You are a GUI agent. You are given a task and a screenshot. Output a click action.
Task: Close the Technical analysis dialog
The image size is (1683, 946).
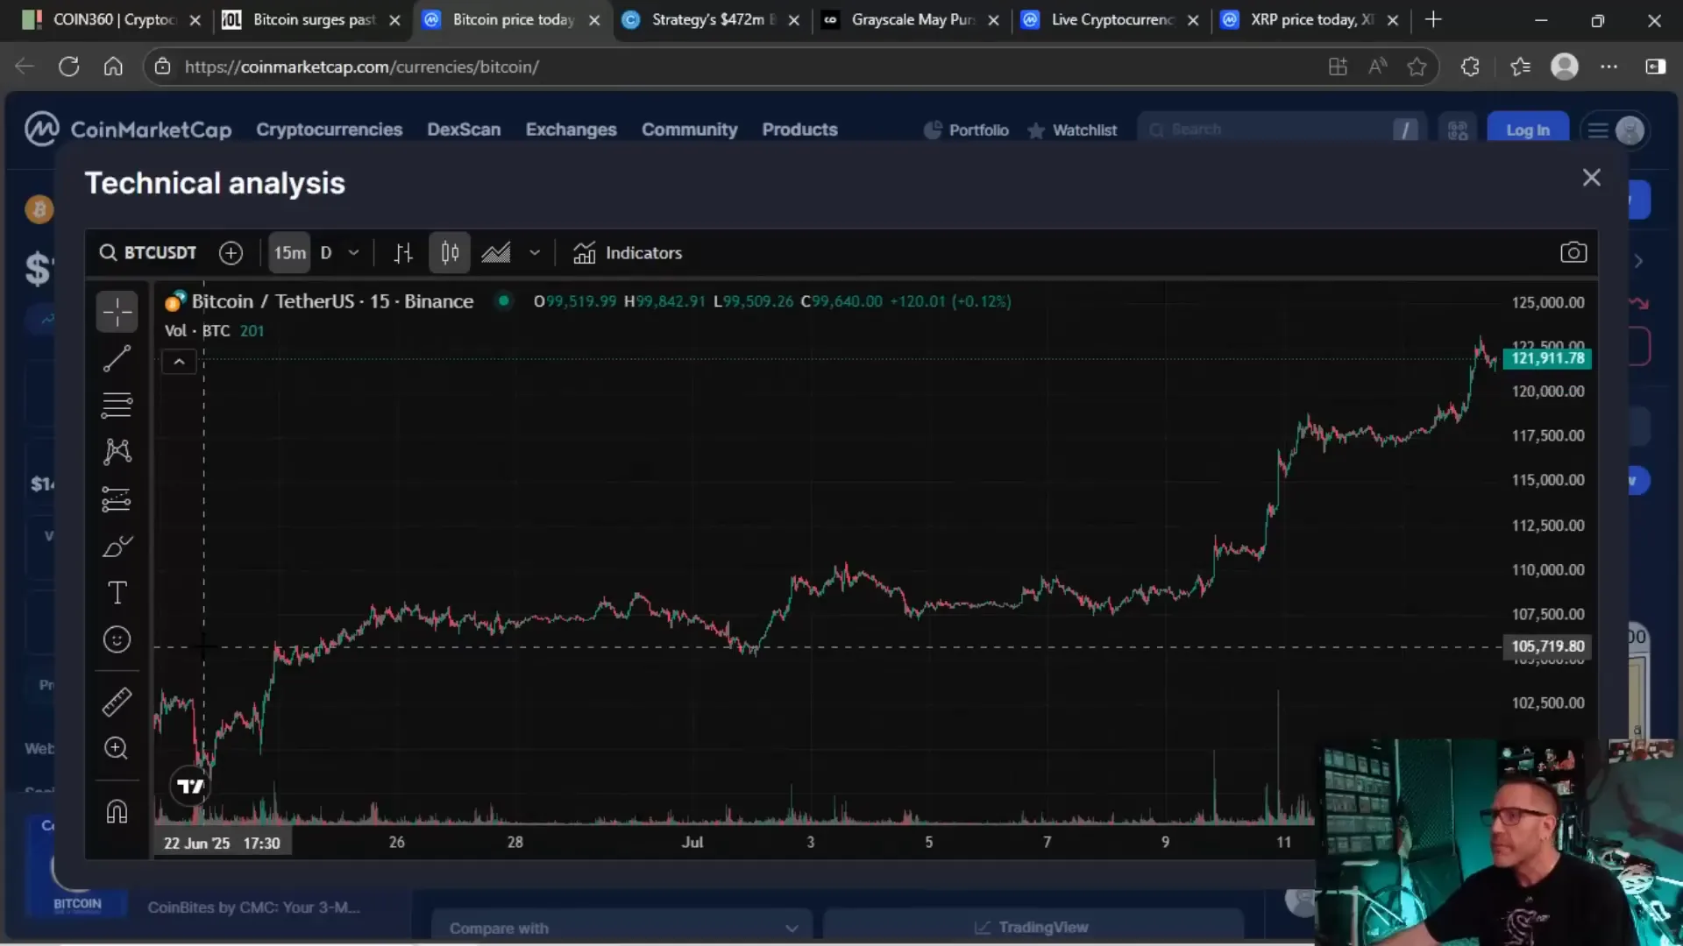pos(1592,178)
